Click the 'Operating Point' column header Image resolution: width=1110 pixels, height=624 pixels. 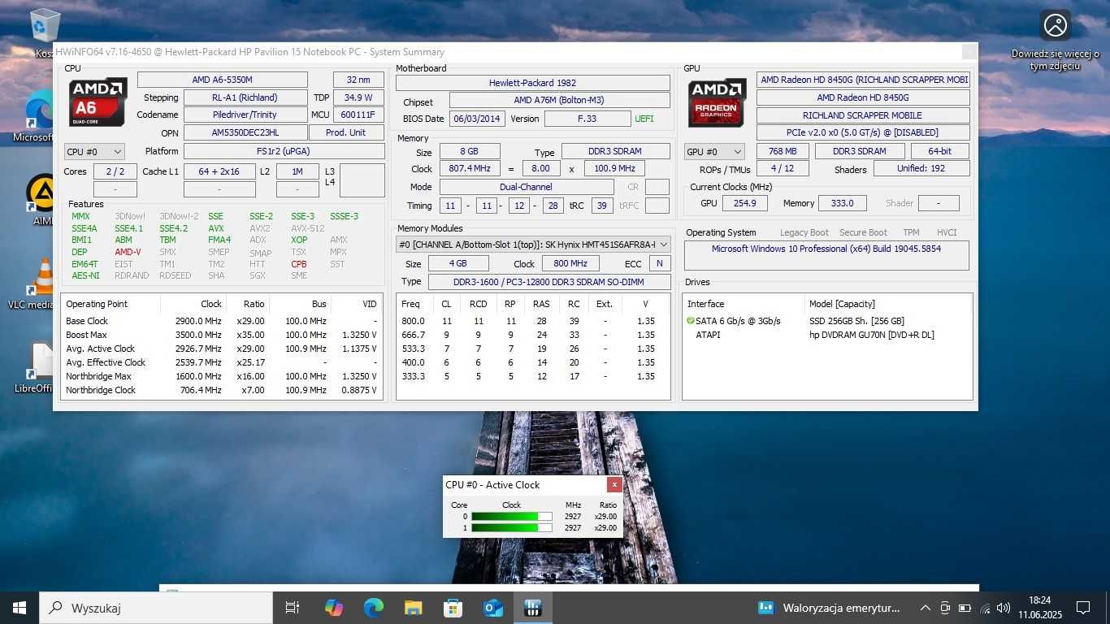point(111,304)
